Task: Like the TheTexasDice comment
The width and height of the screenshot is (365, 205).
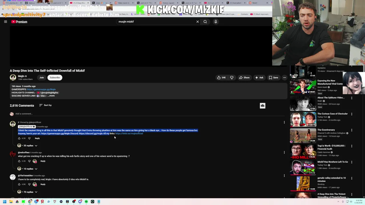Action: tap(19, 184)
